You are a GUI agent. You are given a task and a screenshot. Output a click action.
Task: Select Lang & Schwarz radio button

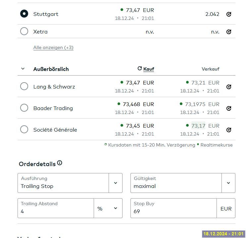pyautogui.click(x=24, y=87)
